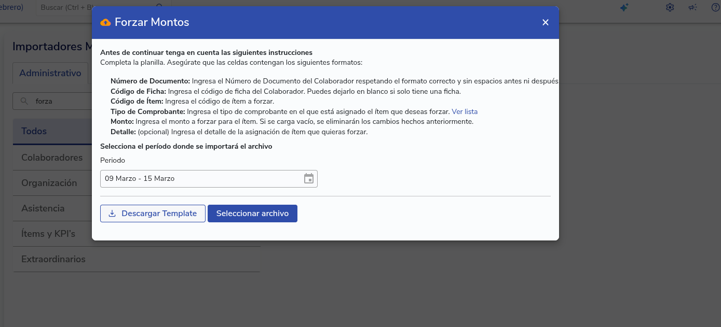
Task: Close the Forzar Montos dialog
Action: click(545, 22)
